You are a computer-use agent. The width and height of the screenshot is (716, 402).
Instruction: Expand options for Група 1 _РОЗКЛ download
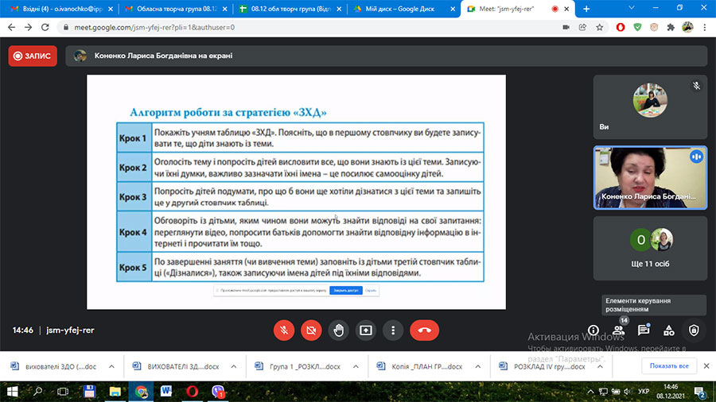356,366
